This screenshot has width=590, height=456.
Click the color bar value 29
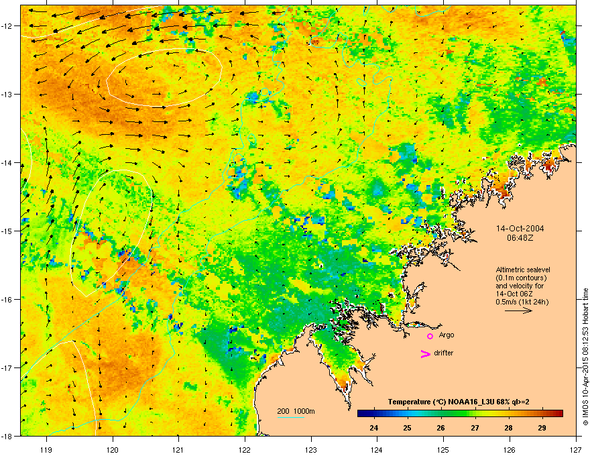542,428
